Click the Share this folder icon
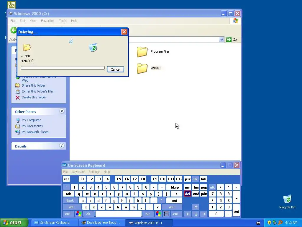 click(17, 85)
